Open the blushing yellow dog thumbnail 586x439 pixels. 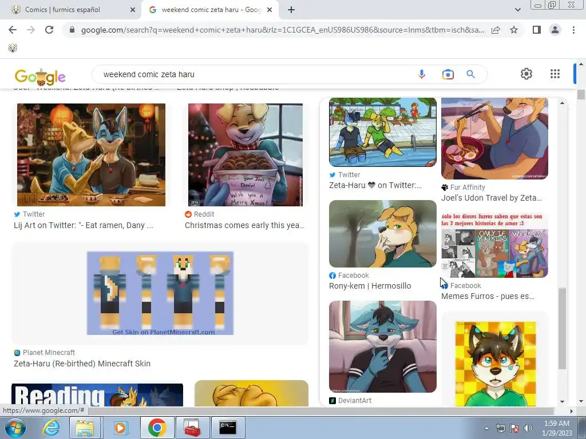[383, 234]
